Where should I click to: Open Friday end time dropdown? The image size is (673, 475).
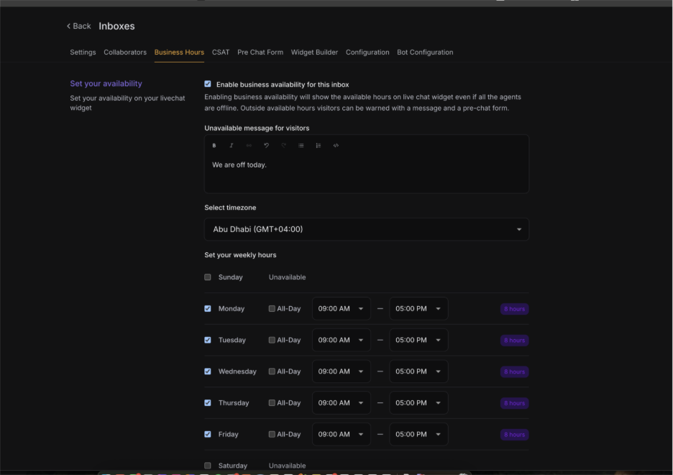click(418, 434)
